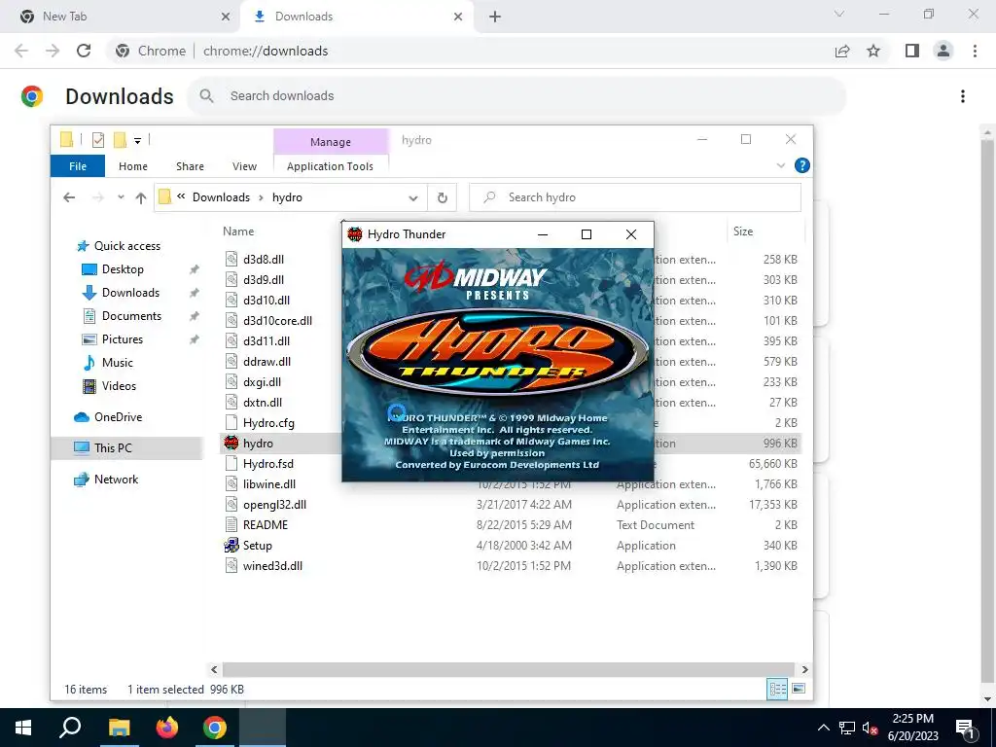Open the View ribbon tab
Screen dimensions: 996x747
(244, 166)
